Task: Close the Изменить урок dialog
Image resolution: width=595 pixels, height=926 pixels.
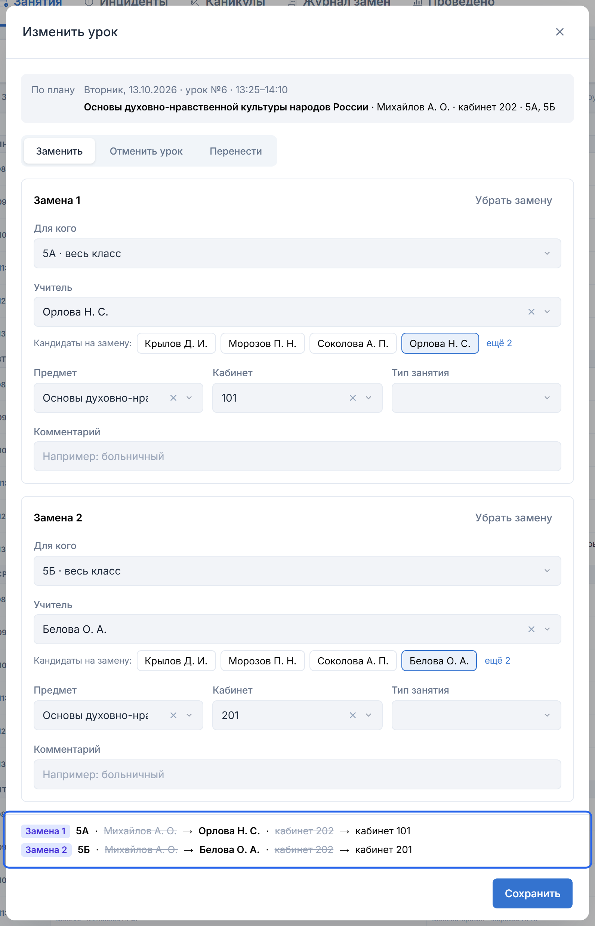Action: [x=559, y=32]
